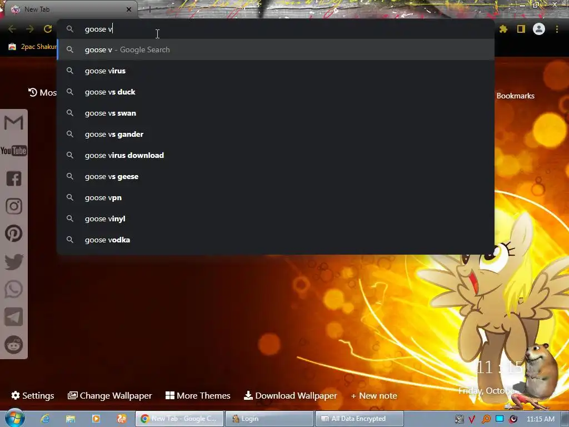Select the 'goose vs swan' suggestion
The image size is (569, 427).
[x=276, y=113]
